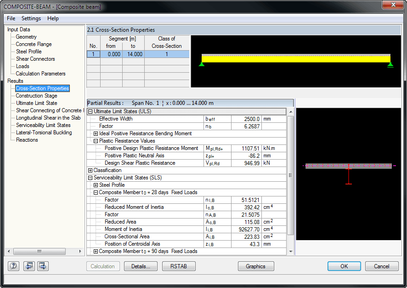Go to previous table with left-arrow icon

pyautogui.click(x=29, y=266)
